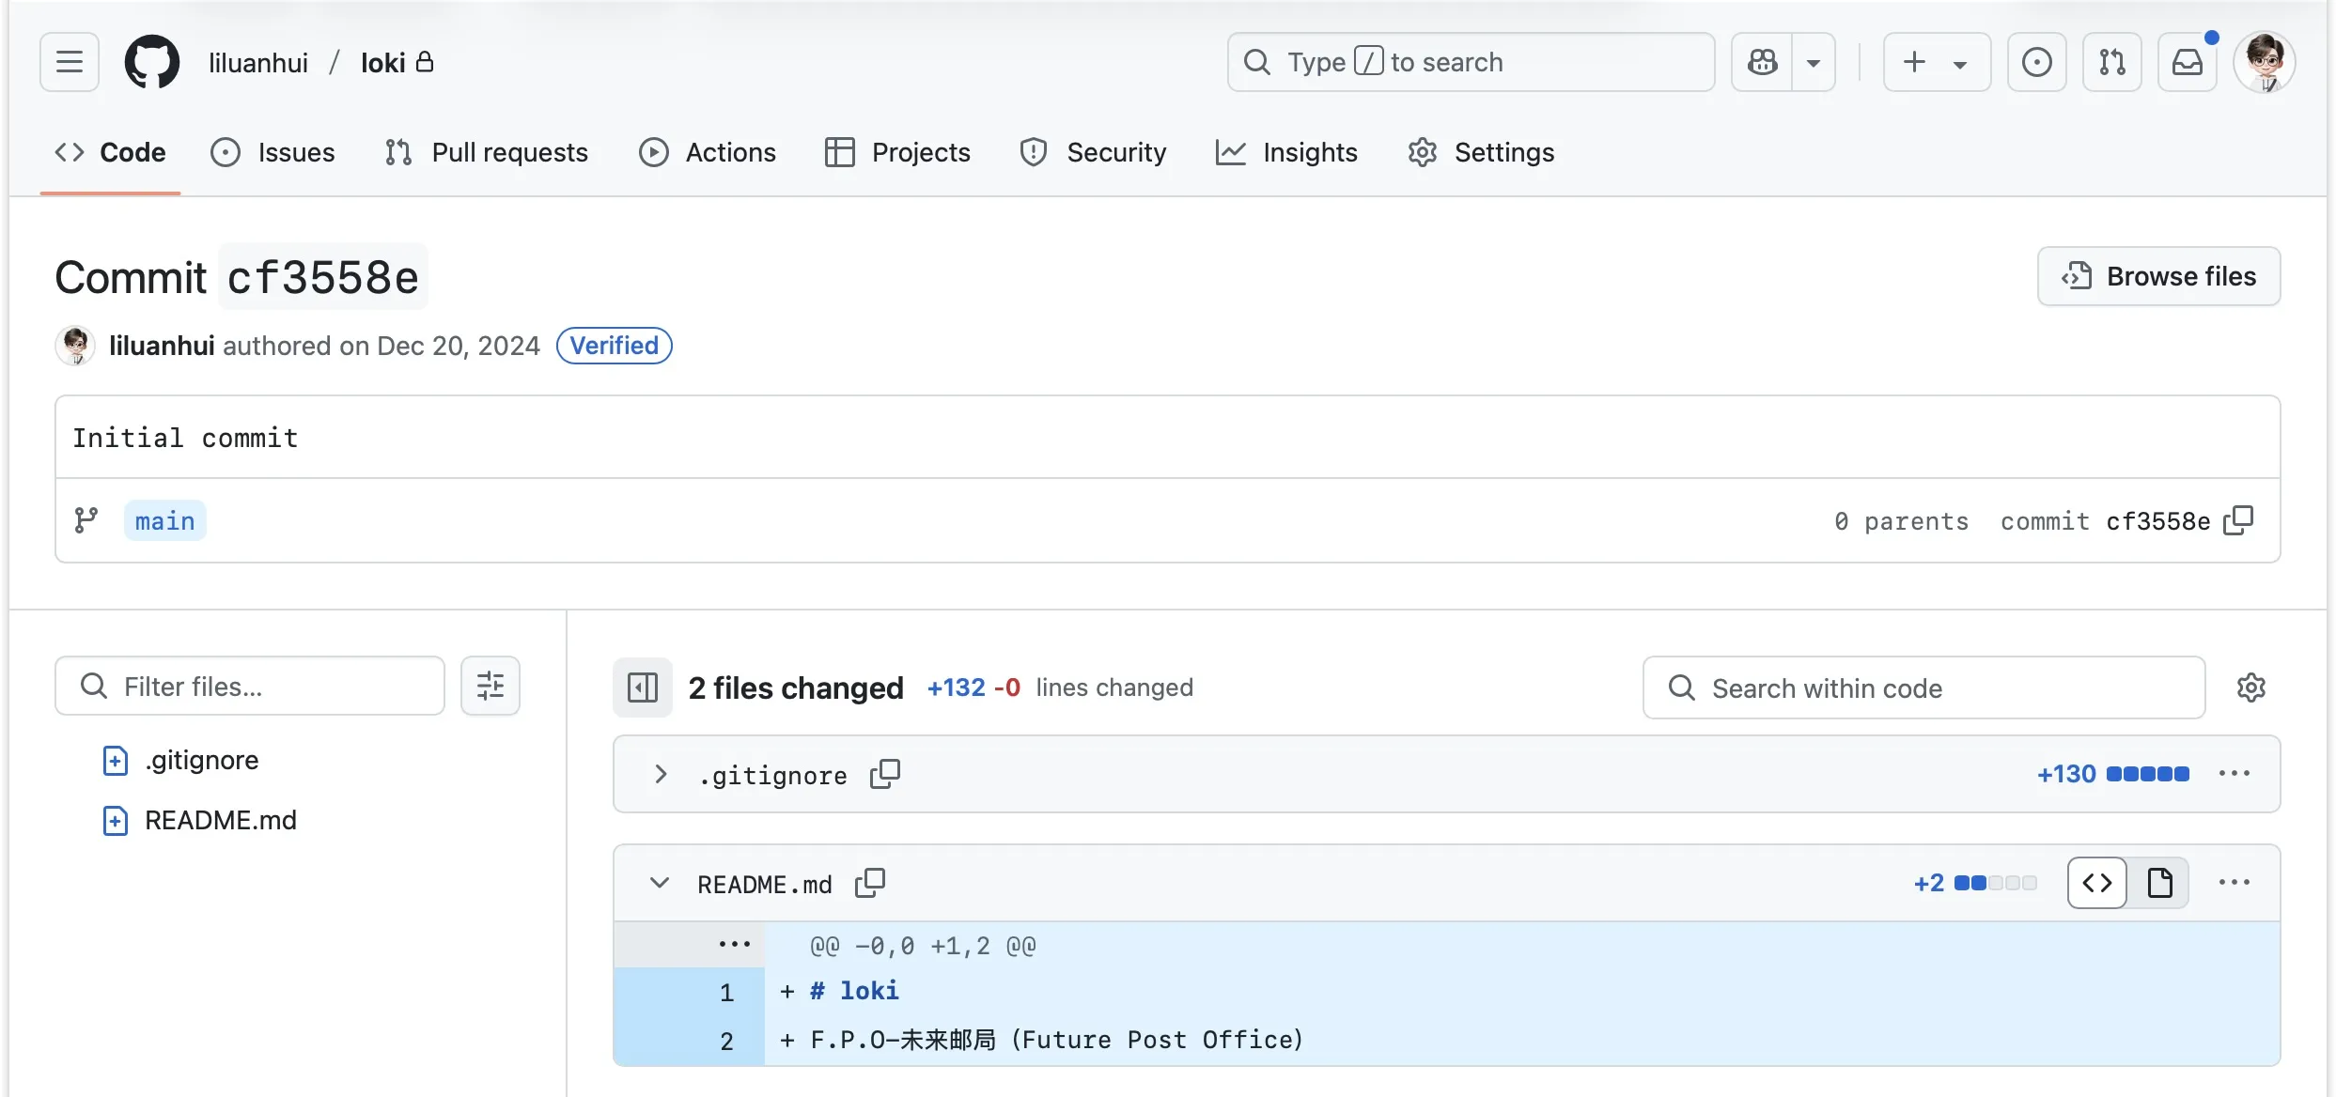Screen dimensions: 2336x1097
Task: Switch README.md to rich diff view
Action: click(x=2159, y=883)
